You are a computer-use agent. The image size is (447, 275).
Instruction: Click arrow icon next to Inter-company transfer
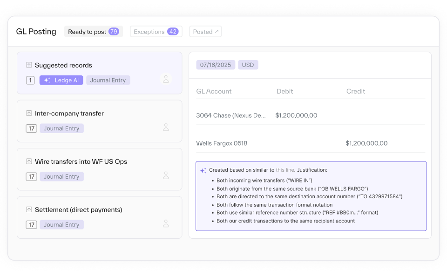tap(29, 114)
